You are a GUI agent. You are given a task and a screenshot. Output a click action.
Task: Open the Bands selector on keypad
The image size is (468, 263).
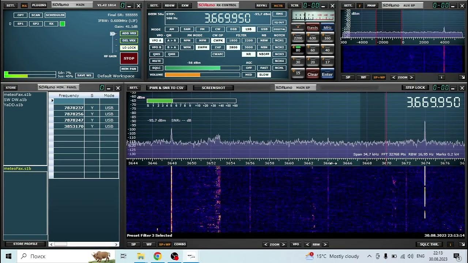(x=313, y=27)
